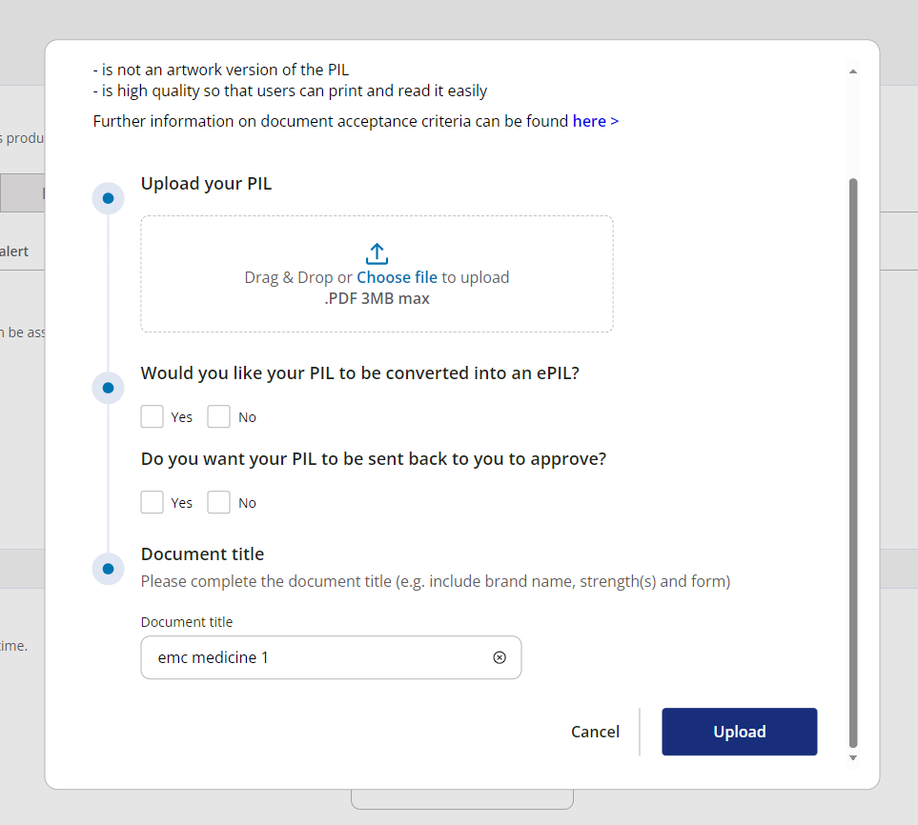The image size is (918, 825).
Task: Check Yes to have the PIL sent back for approval
Action: (x=152, y=502)
